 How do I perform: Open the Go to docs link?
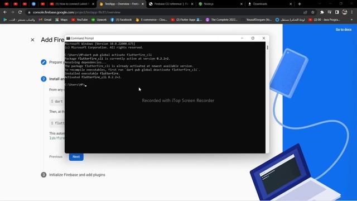point(344,30)
